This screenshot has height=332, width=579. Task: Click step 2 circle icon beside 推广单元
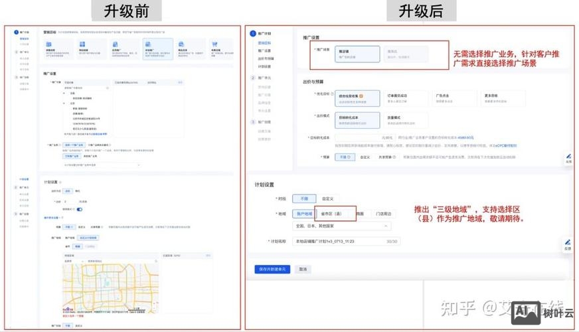253,78
